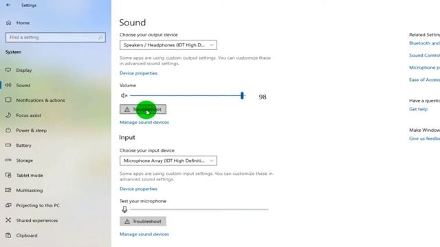Image resolution: width=440 pixels, height=247 pixels.
Task: Open the output device dropdown
Action: pyautogui.click(x=168, y=45)
